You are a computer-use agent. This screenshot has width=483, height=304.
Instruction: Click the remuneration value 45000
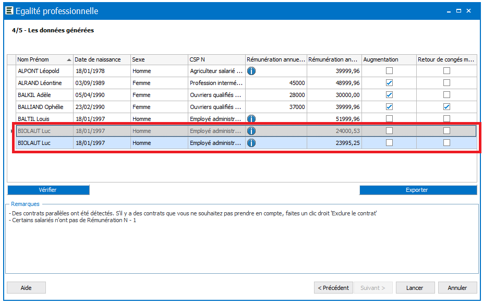[x=297, y=83]
